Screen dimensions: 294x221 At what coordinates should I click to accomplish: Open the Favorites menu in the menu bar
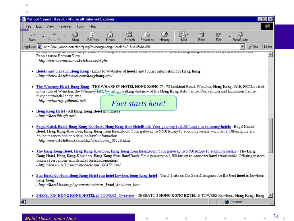click(65, 26)
